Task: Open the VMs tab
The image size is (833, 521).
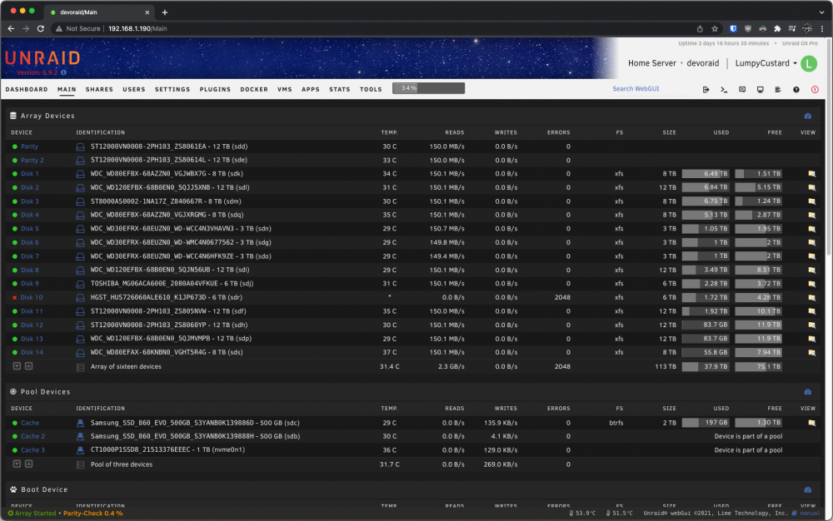Action: (x=285, y=90)
